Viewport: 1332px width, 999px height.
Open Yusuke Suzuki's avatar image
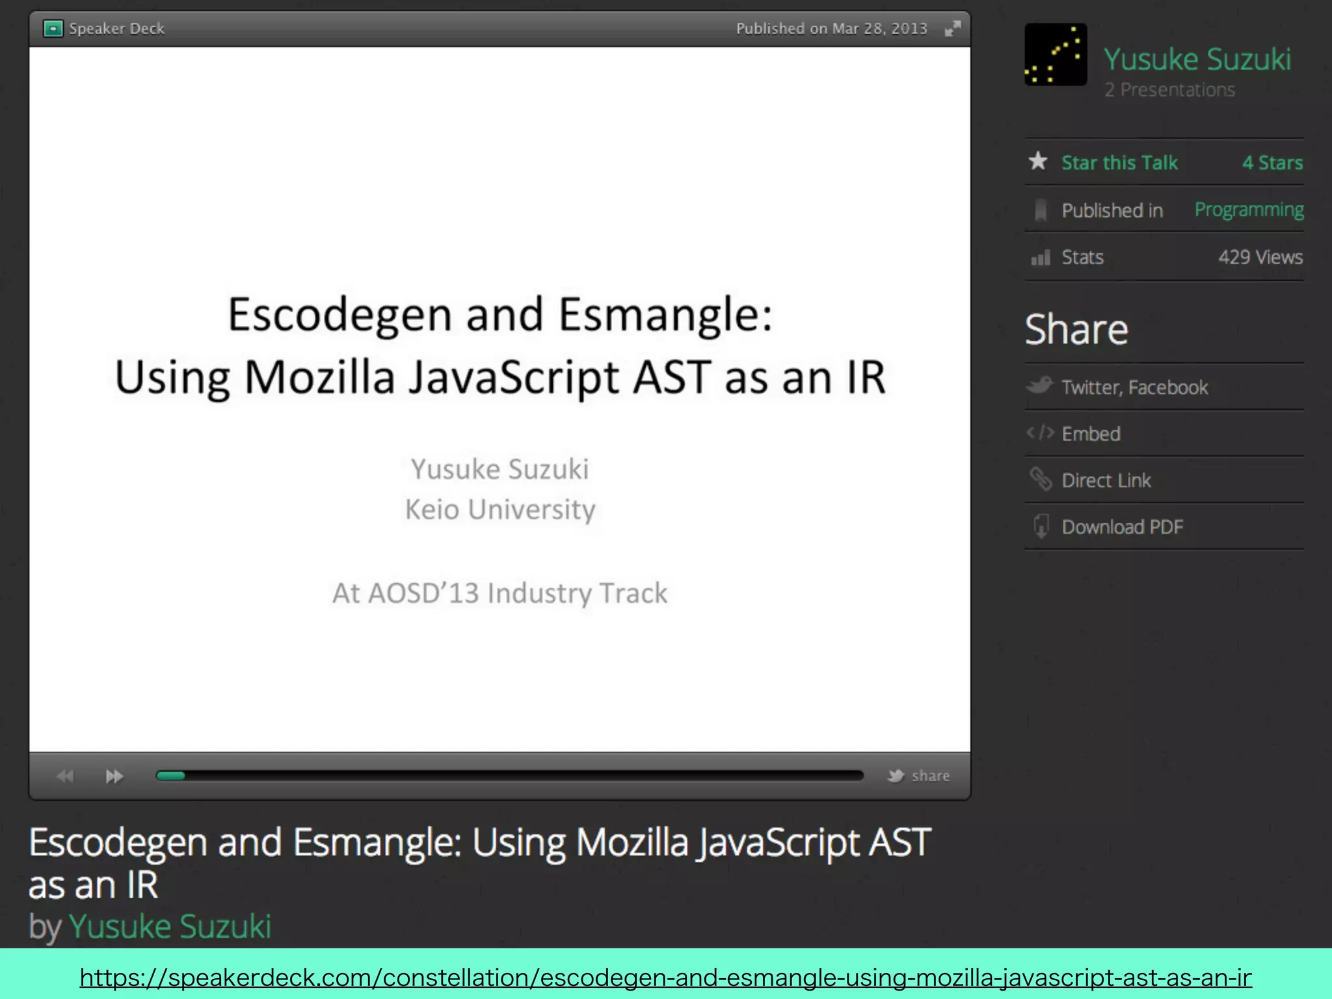click(x=1056, y=55)
